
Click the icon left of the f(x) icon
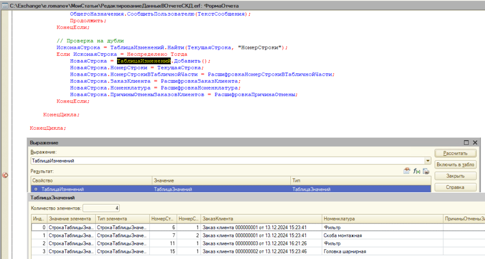point(407,171)
